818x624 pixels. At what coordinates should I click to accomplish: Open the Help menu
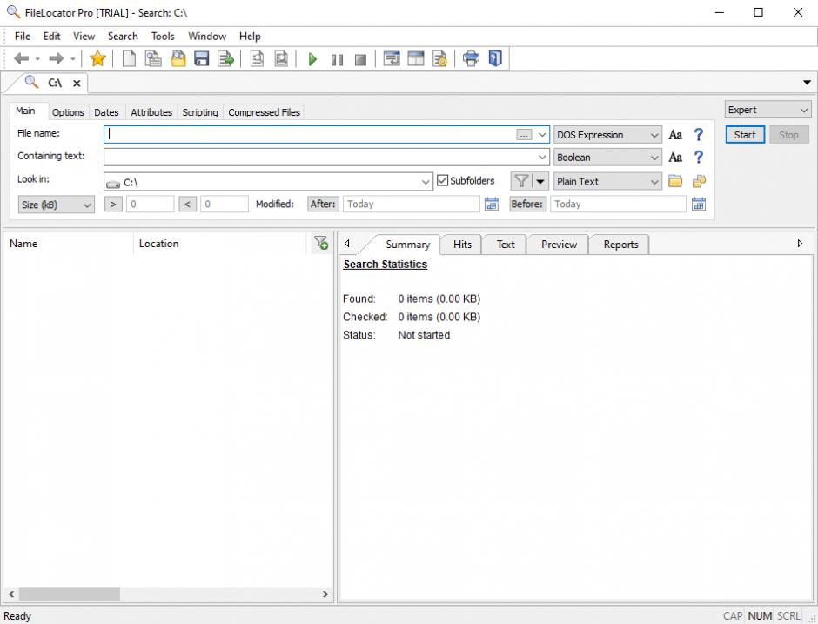pyautogui.click(x=250, y=36)
